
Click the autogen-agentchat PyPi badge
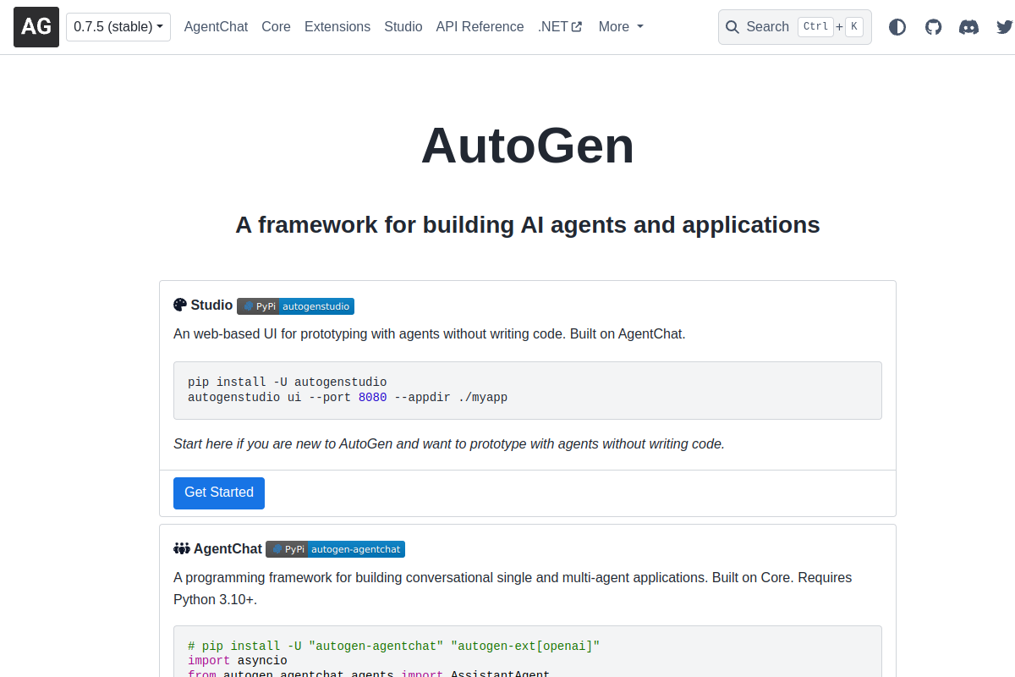click(335, 548)
